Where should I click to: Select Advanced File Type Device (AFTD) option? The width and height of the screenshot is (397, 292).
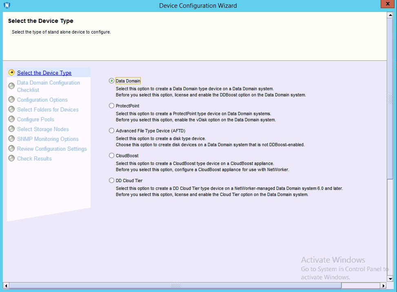point(112,131)
